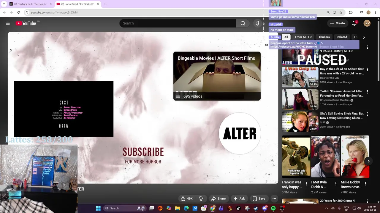
Task: Start voice search with microphone icon
Action: click(x=258, y=23)
